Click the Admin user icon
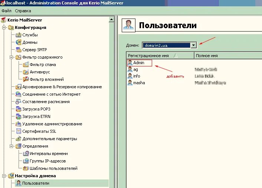The height and width of the screenshot is (188, 262). click(x=130, y=63)
